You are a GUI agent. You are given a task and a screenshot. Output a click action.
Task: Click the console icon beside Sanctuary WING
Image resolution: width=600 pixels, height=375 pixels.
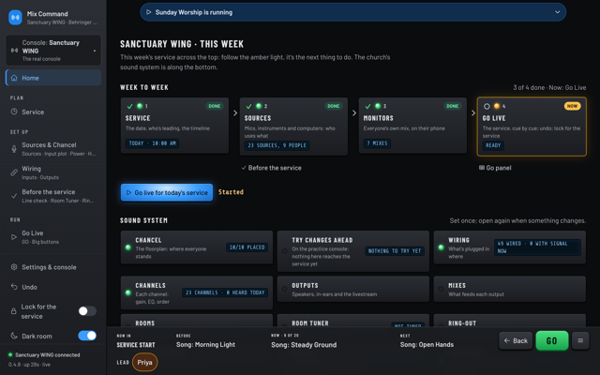click(15, 51)
